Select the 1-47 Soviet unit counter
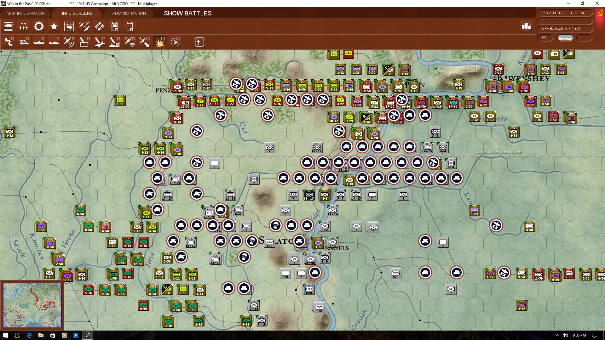This screenshot has width=605, height=340. click(x=522, y=305)
